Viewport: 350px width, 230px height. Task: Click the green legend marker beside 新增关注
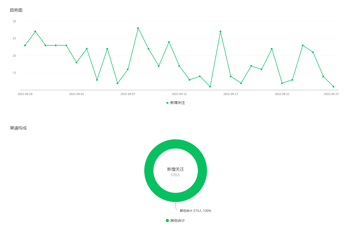coord(167,103)
